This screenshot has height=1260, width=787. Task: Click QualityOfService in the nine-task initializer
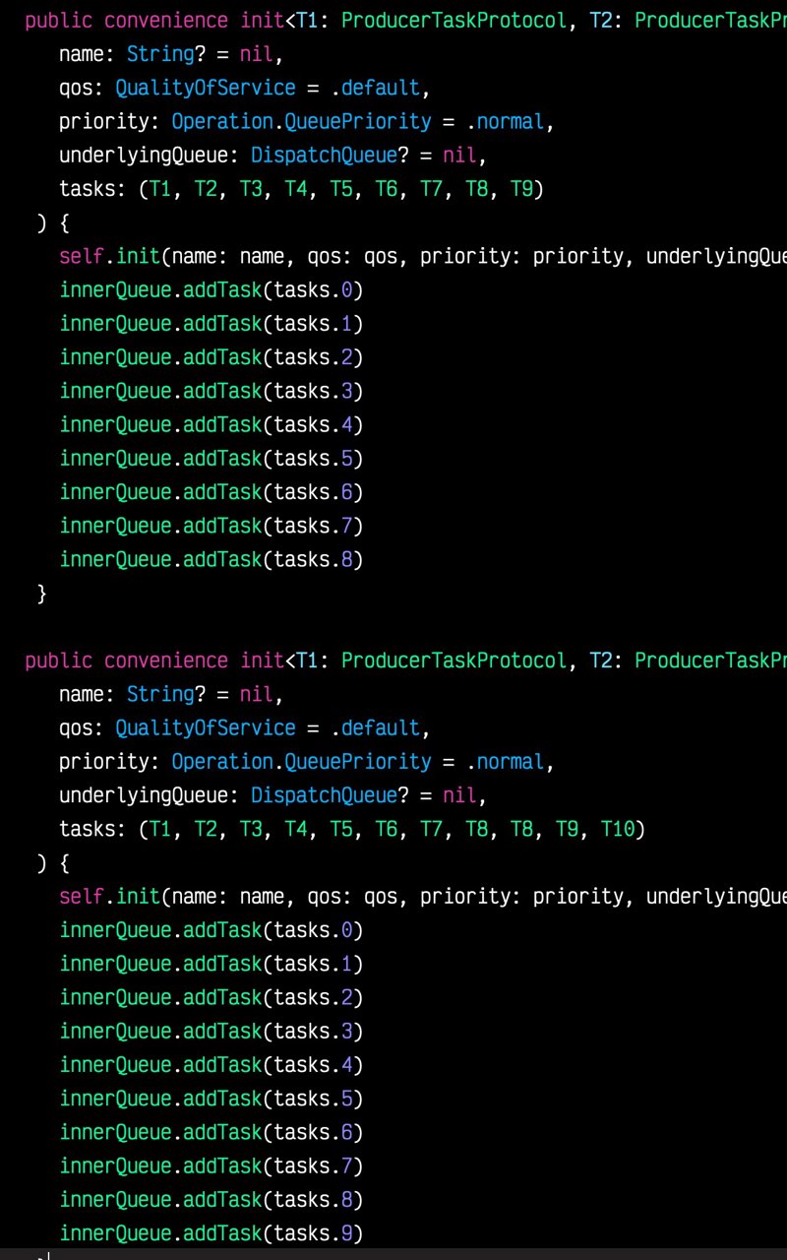[206, 88]
